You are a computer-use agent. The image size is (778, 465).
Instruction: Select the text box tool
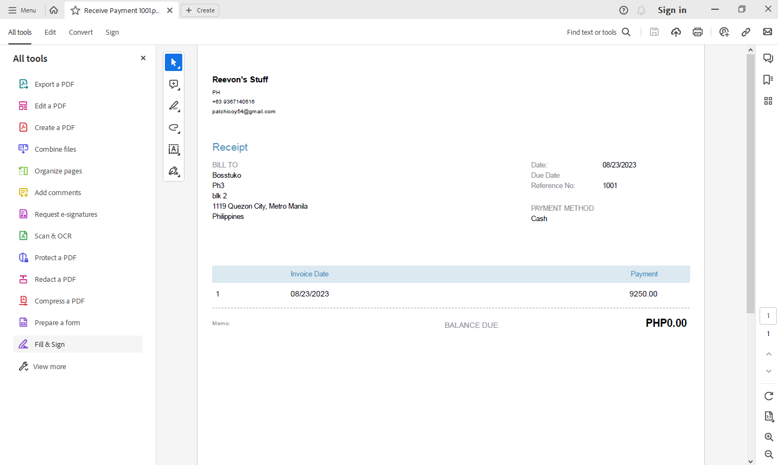pyautogui.click(x=174, y=150)
